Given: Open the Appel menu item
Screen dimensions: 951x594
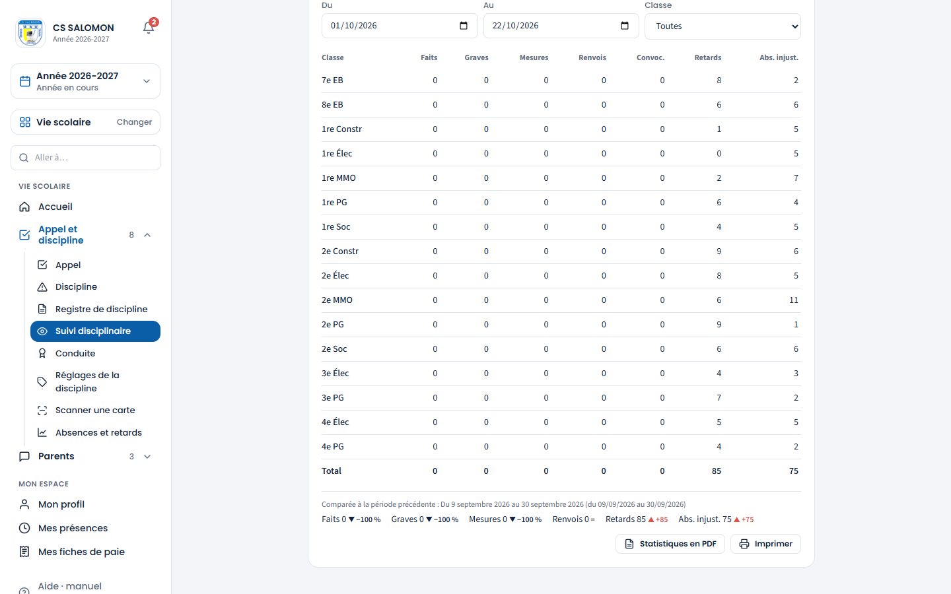Looking at the screenshot, I should pos(95,265).
